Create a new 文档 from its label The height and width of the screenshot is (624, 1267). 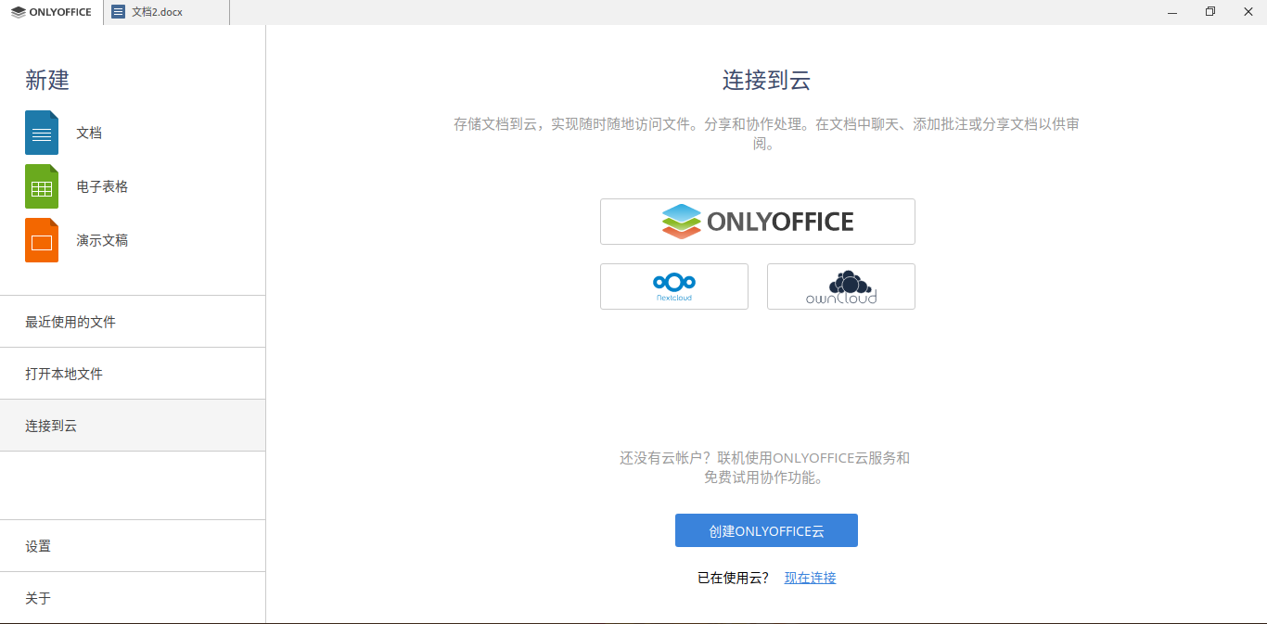coord(89,133)
